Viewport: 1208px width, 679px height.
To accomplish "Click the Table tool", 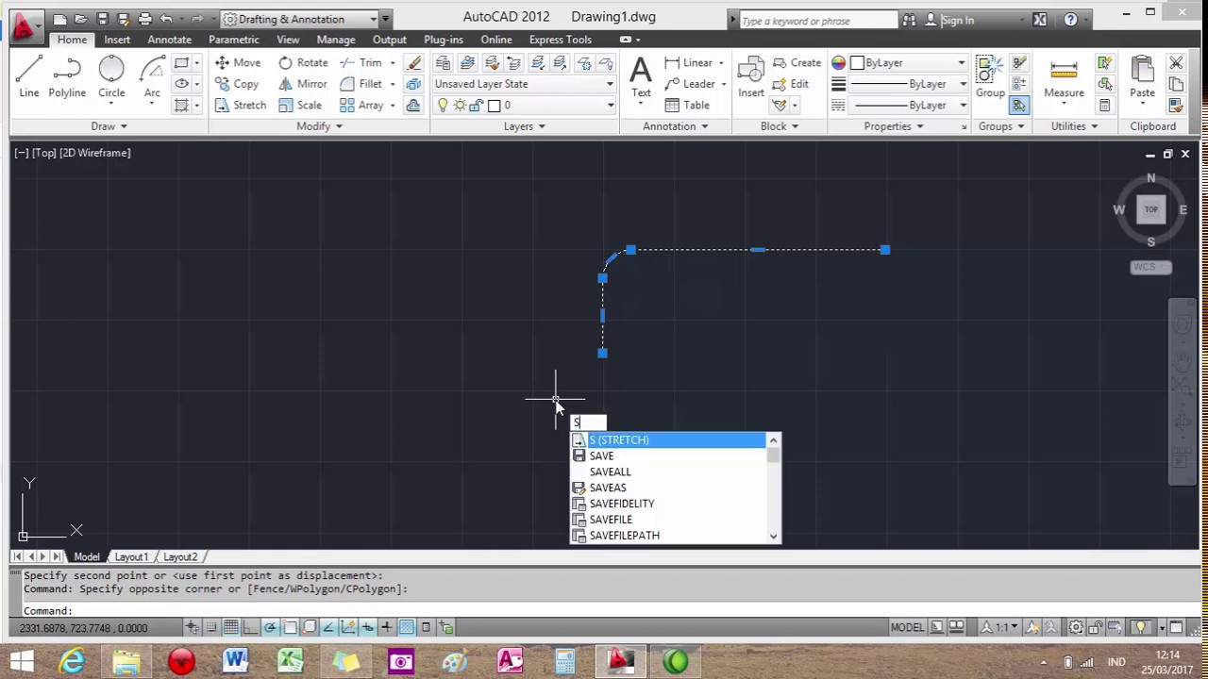I will click(687, 105).
